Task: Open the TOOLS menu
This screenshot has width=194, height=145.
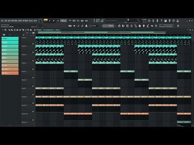Action: (31, 21)
